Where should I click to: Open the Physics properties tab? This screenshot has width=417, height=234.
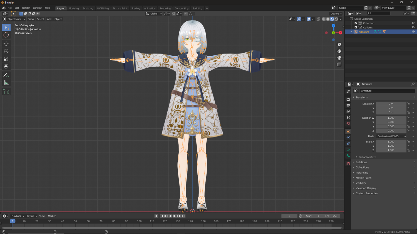[x=348, y=138]
